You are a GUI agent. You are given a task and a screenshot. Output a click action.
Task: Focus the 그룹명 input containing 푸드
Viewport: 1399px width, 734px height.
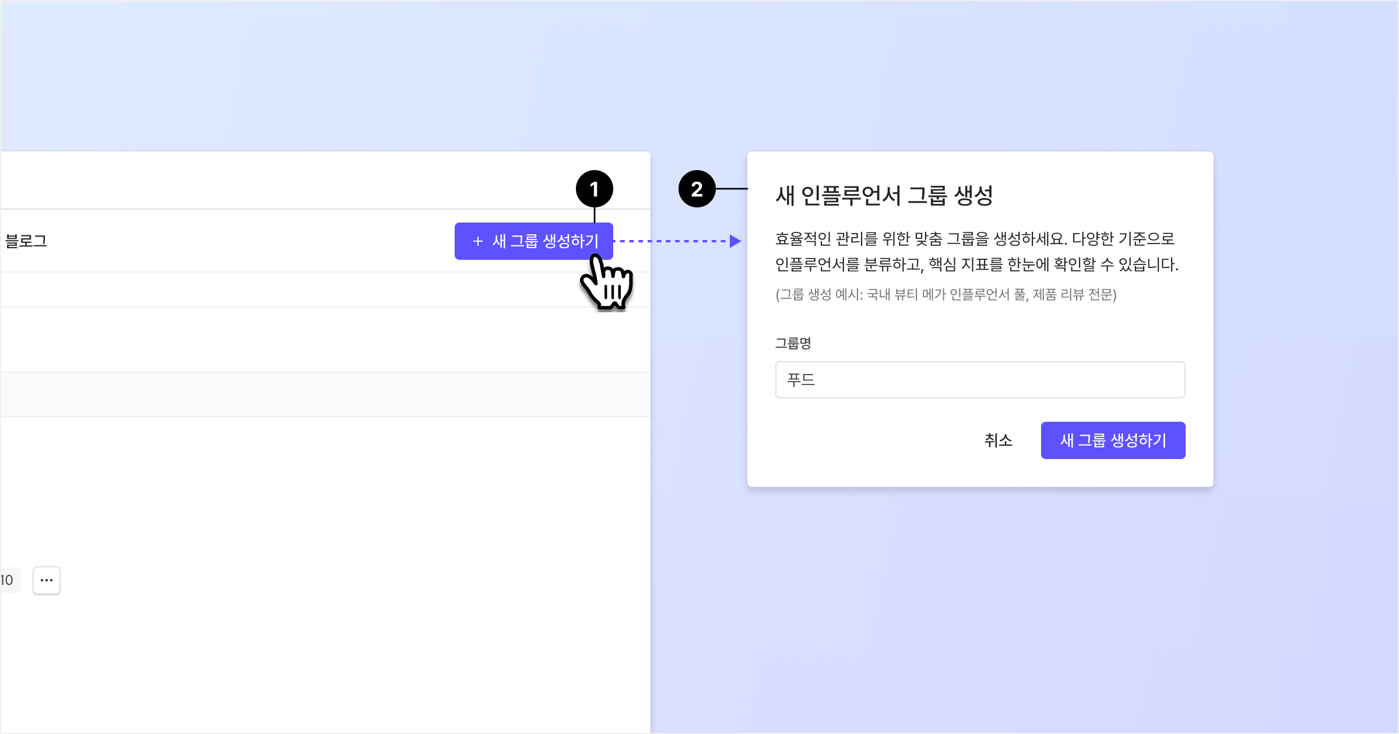coord(980,380)
